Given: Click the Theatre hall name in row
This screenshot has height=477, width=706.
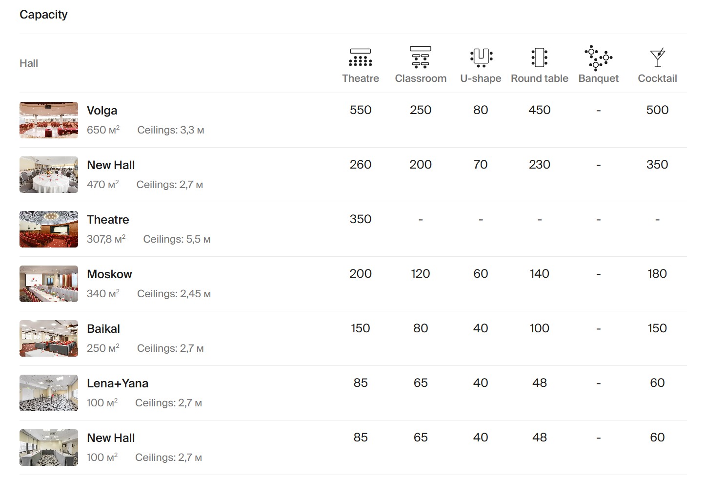Looking at the screenshot, I should coord(108,220).
